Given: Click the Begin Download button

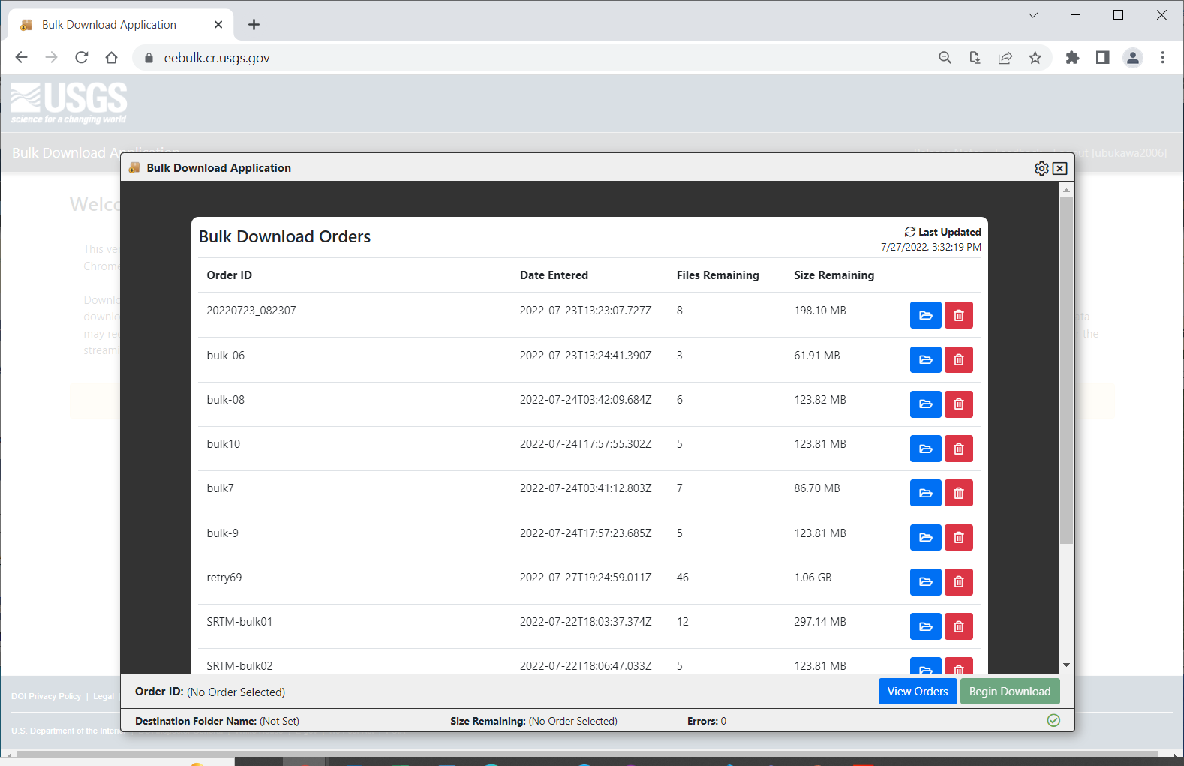Looking at the screenshot, I should tap(1009, 692).
